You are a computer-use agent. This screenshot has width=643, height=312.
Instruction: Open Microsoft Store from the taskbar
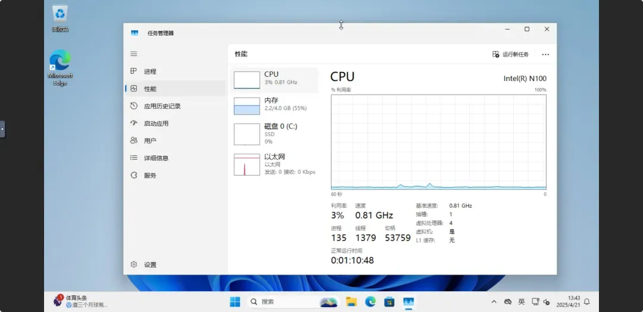click(389, 302)
